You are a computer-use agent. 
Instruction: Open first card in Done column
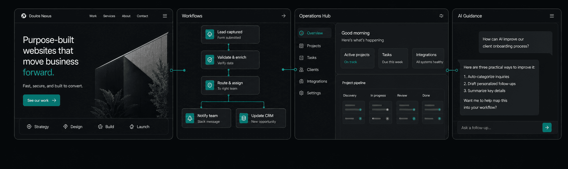click(x=433, y=107)
